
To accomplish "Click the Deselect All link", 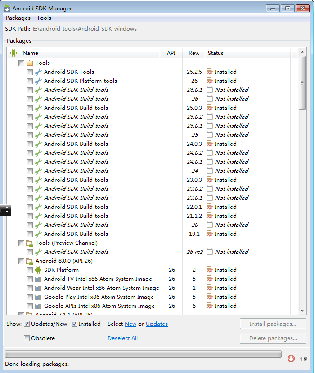I will [122, 338].
